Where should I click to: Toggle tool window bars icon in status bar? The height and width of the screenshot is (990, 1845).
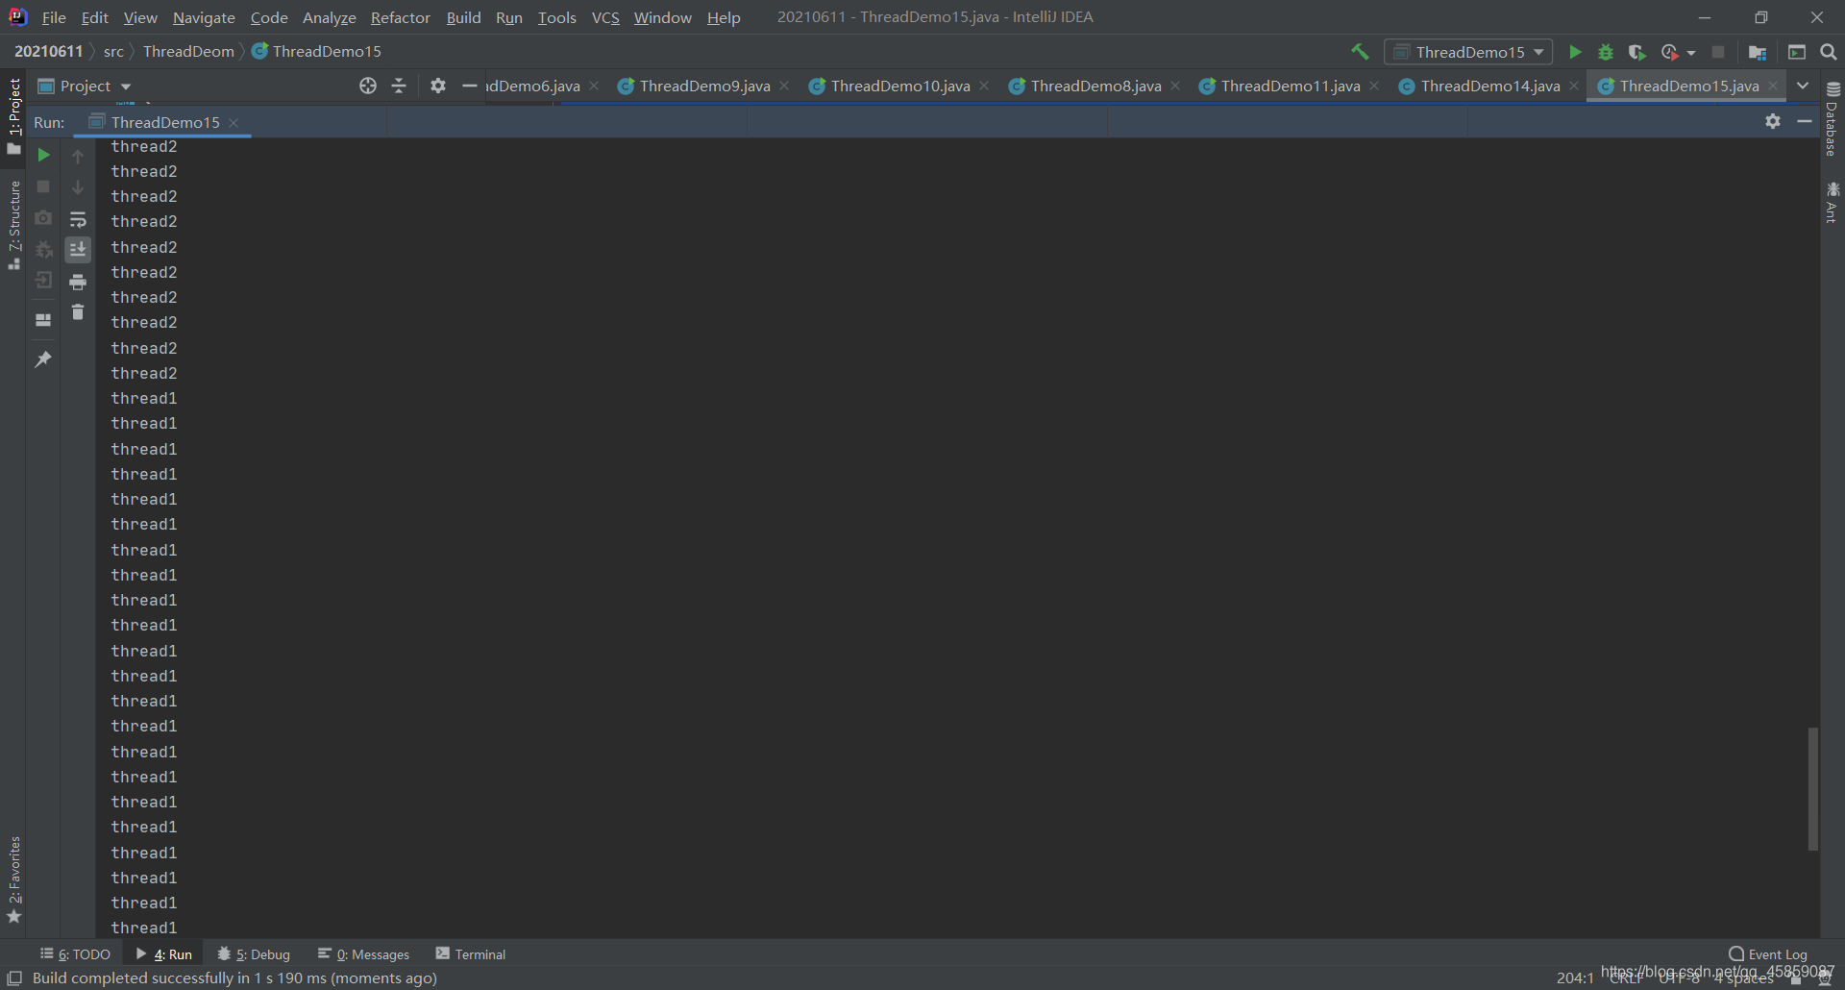[14, 978]
